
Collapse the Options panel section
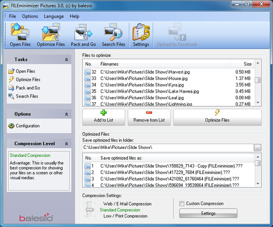[66, 114]
